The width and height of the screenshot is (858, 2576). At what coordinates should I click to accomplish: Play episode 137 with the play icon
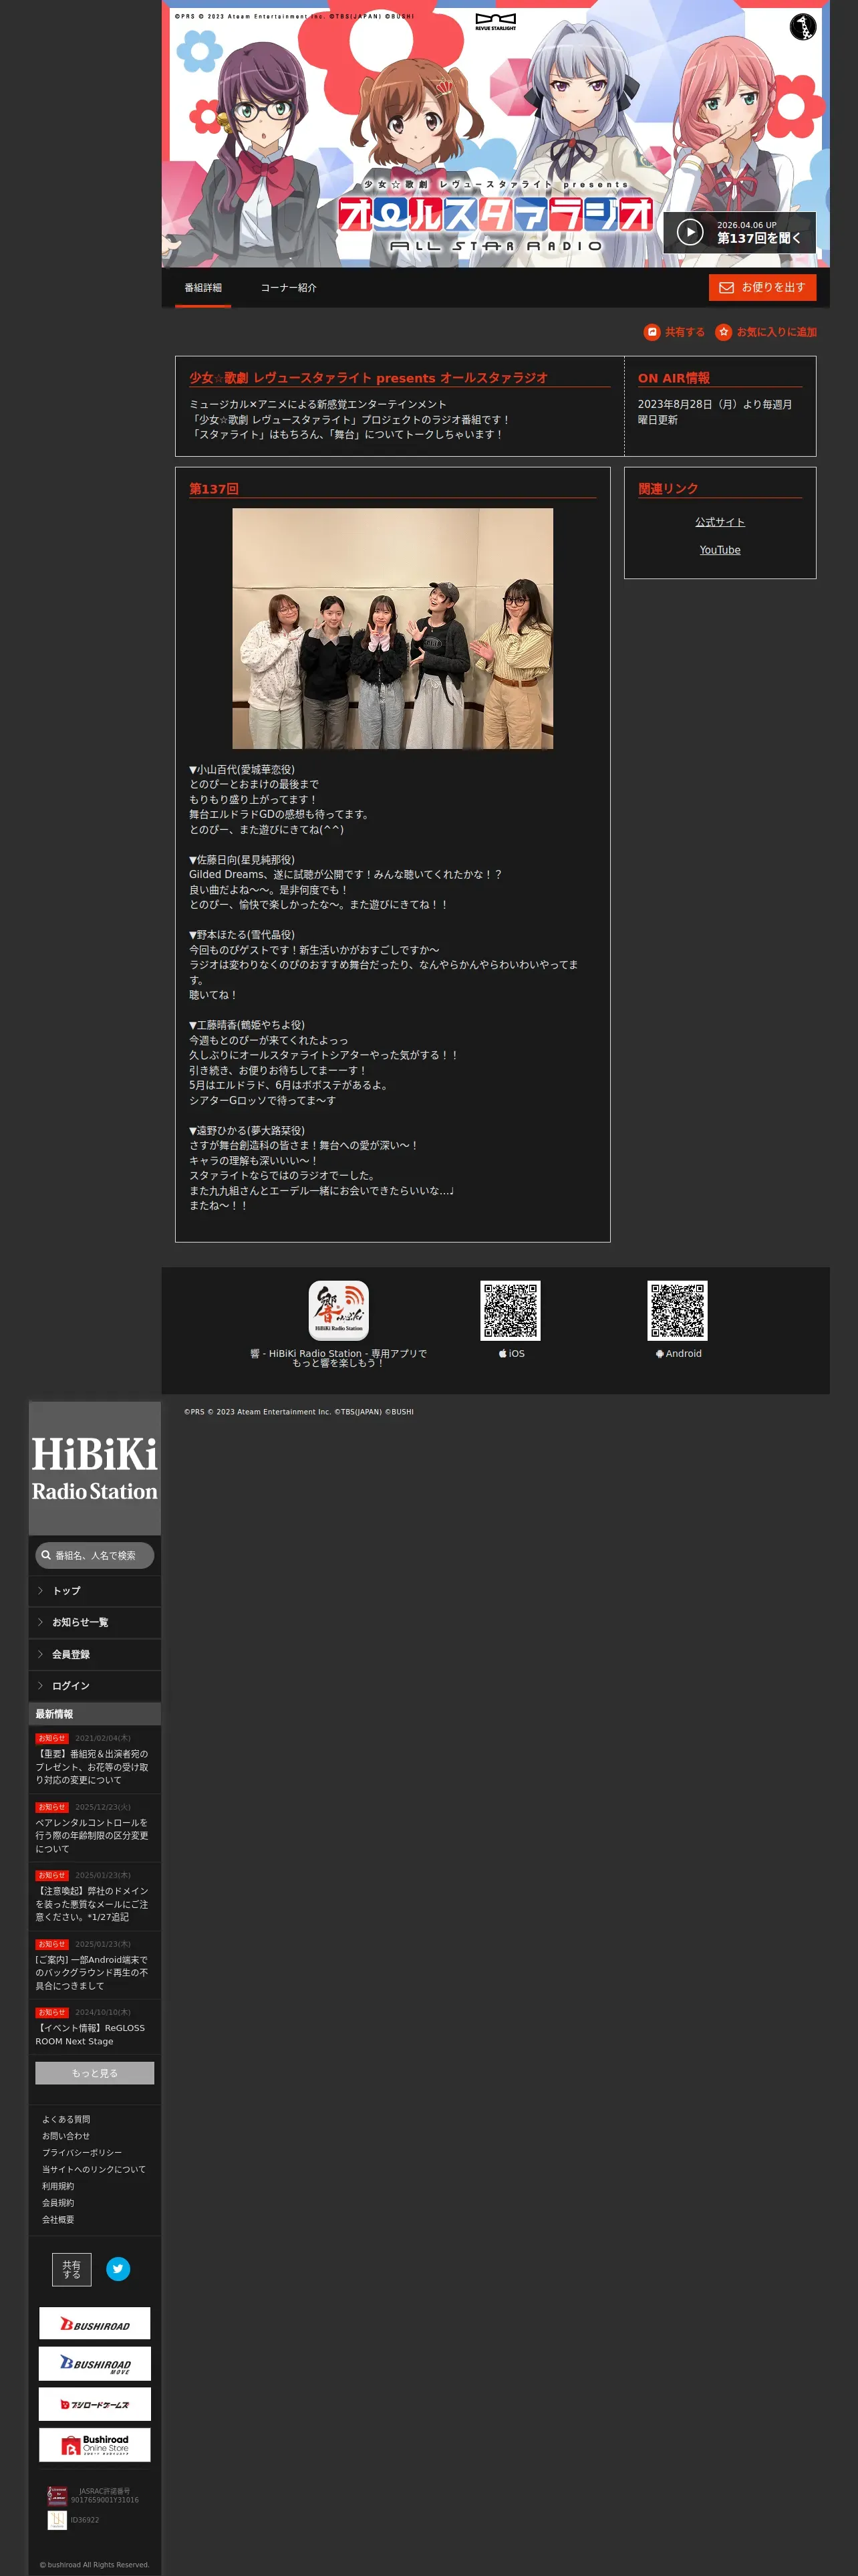coord(689,232)
